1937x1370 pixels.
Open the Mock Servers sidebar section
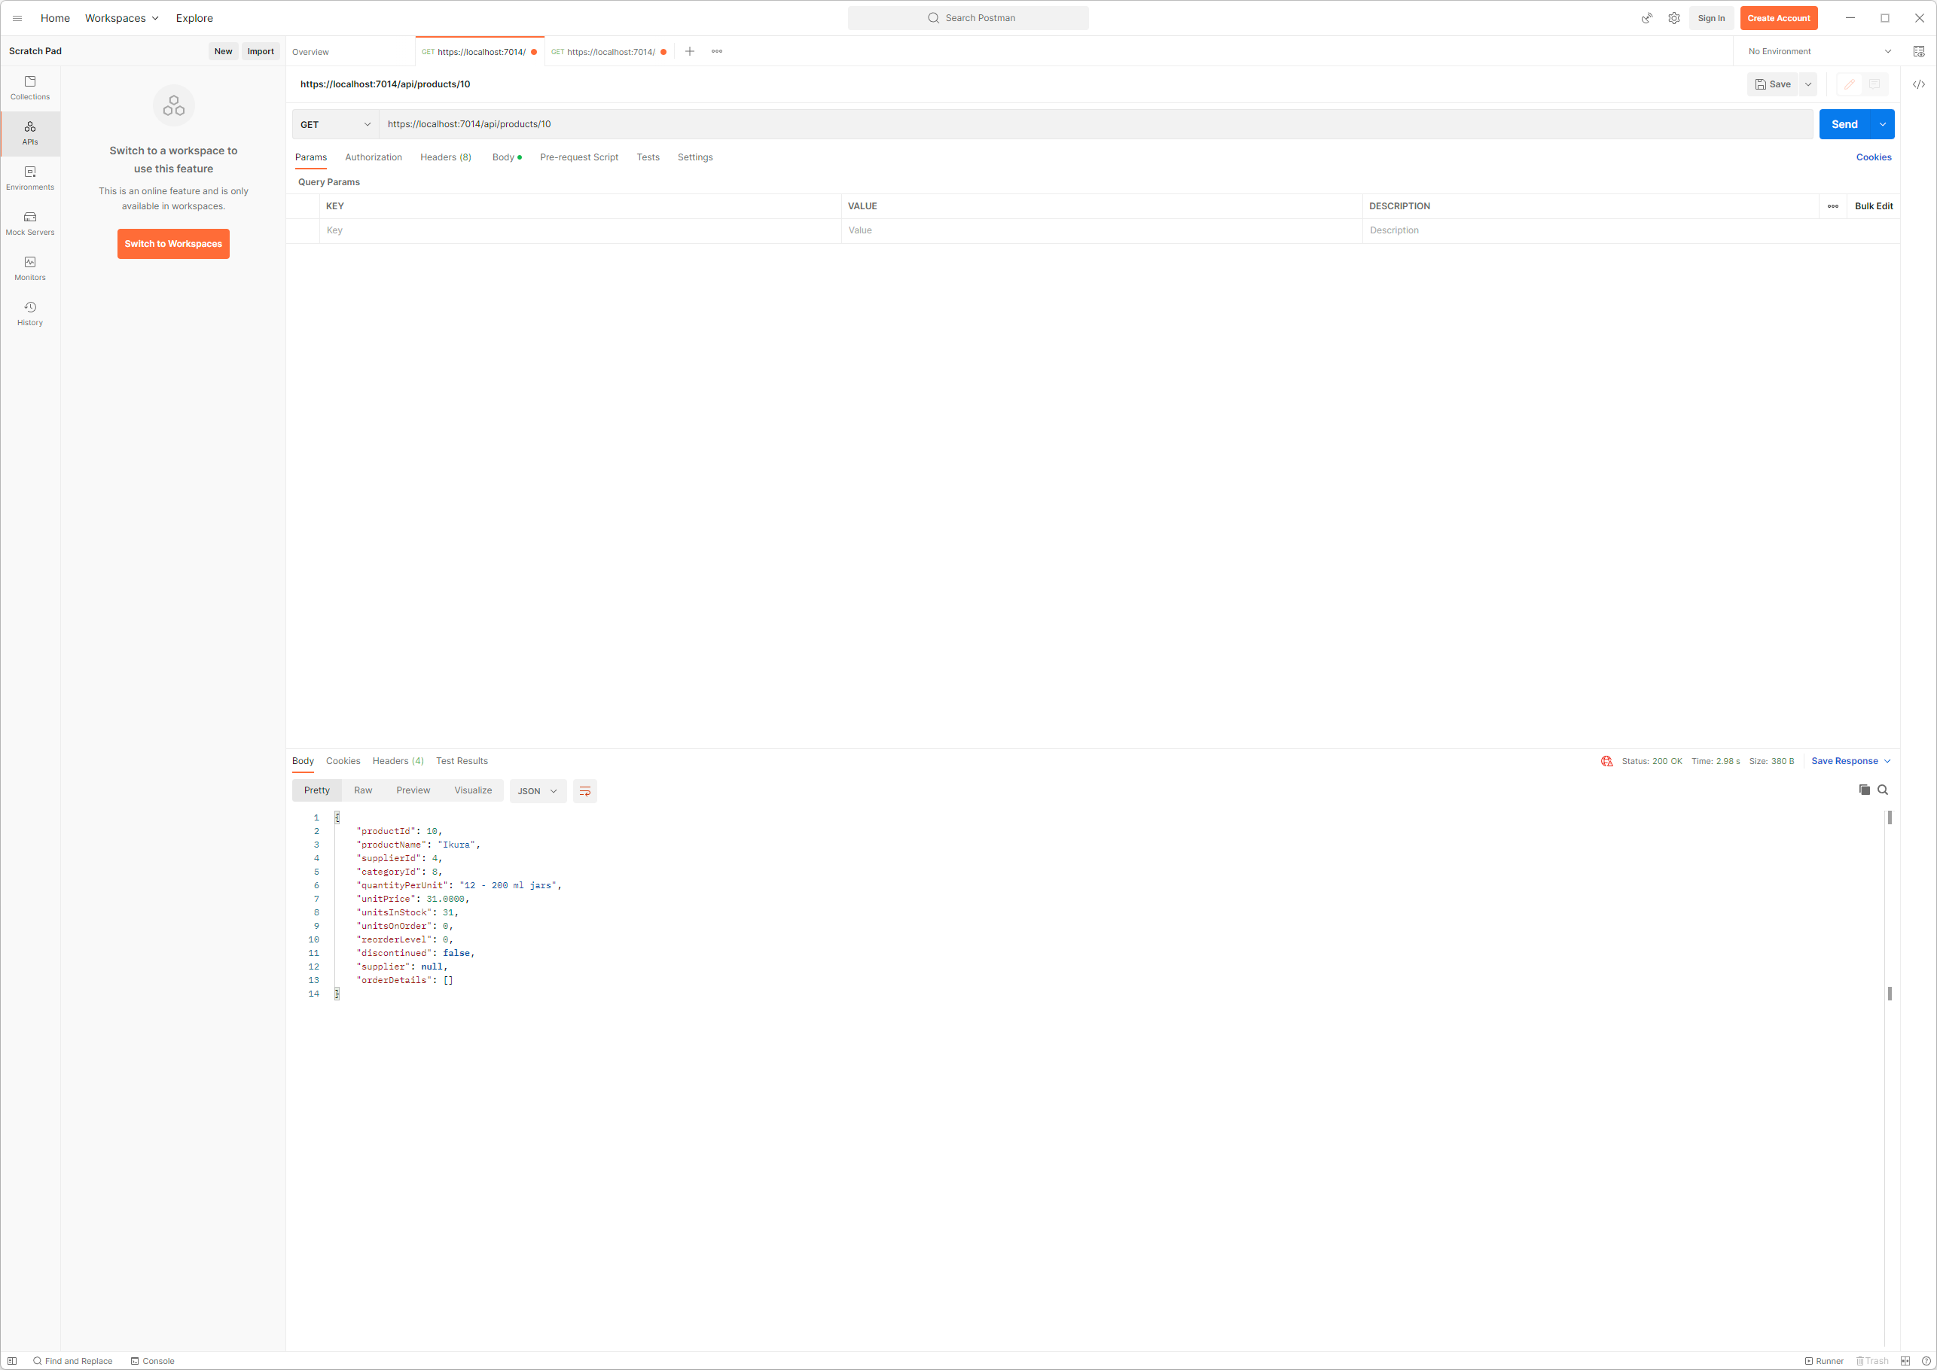pos(29,224)
